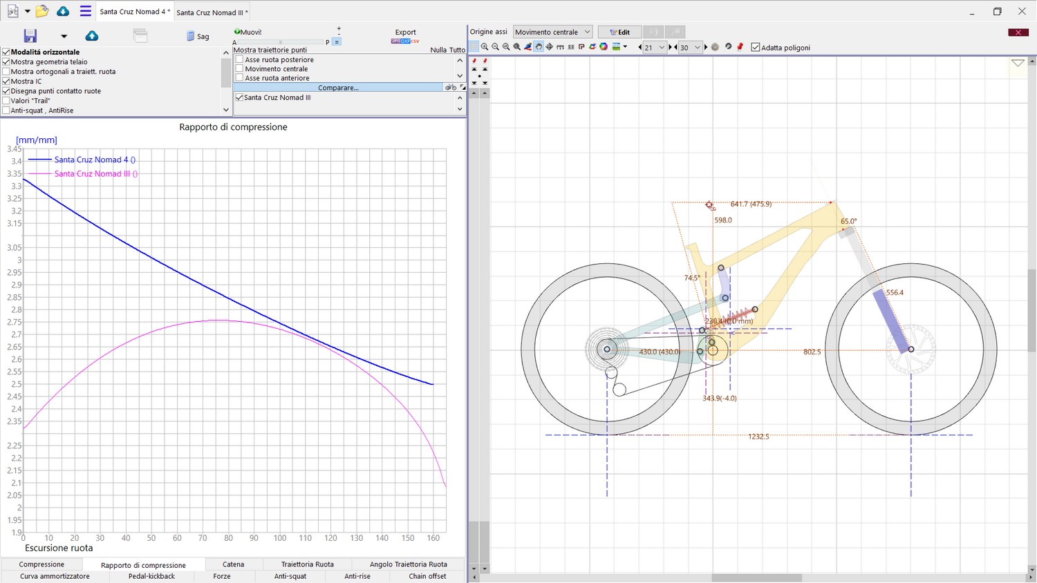The image size is (1037, 583).
Task: Select the four-arrow move tool
Action: (x=549, y=47)
